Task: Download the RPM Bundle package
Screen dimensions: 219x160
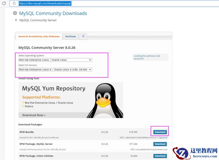Action: (160, 132)
